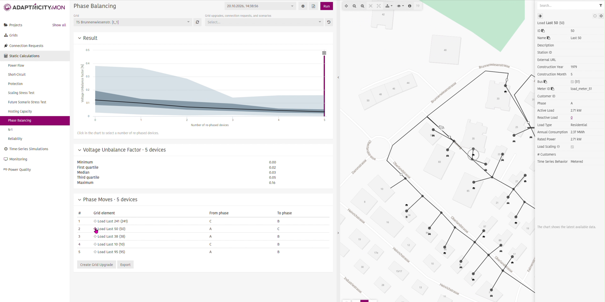
Task: Collapse the Result section
Action: click(79, 38)
